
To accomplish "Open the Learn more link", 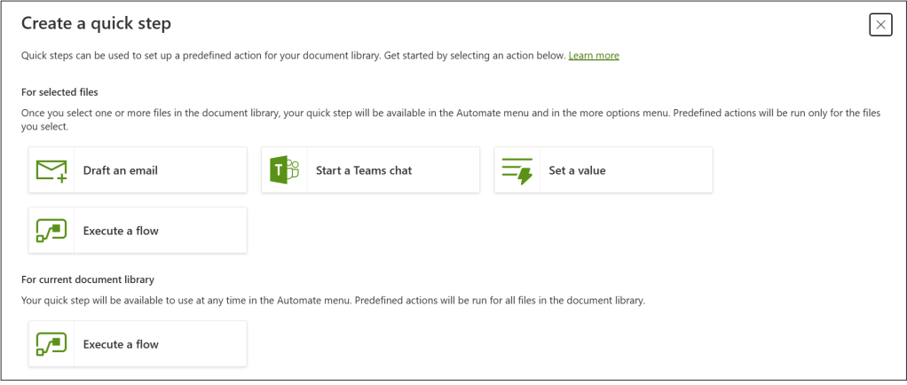I will tap(594, 56).
